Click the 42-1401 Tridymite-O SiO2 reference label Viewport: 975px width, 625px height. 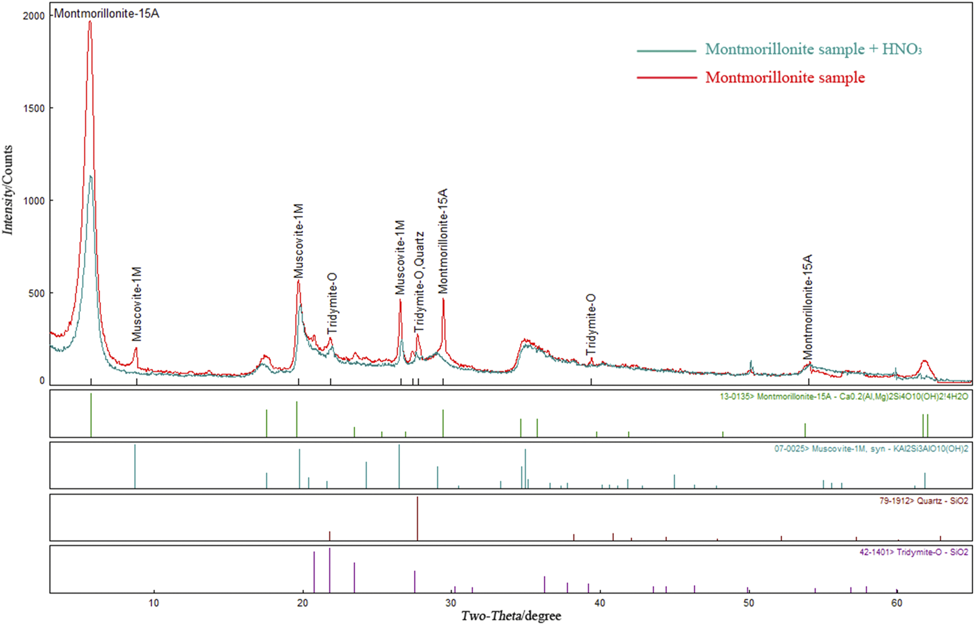tap(913, 552)
